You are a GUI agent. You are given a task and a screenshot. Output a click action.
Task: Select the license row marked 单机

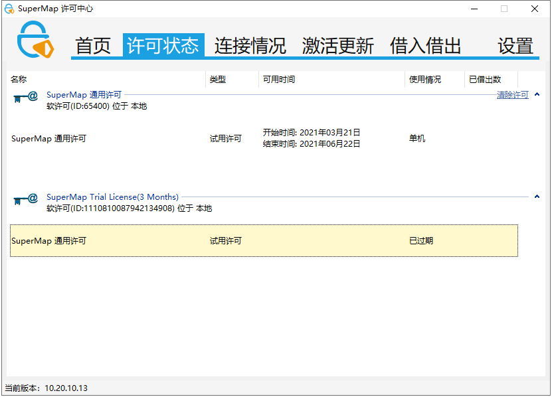[x=264, y=138]
